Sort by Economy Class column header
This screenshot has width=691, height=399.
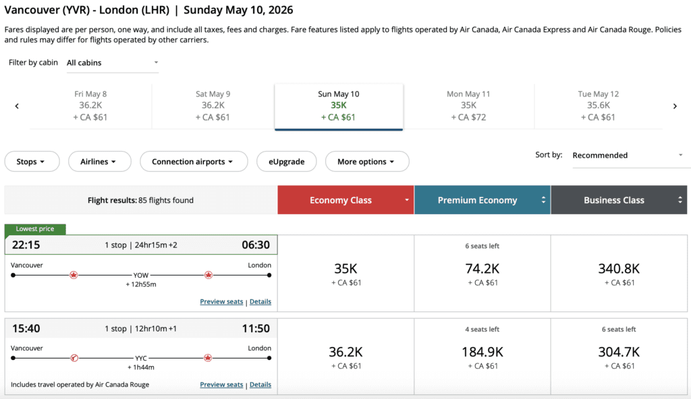(x=345, y=200)
